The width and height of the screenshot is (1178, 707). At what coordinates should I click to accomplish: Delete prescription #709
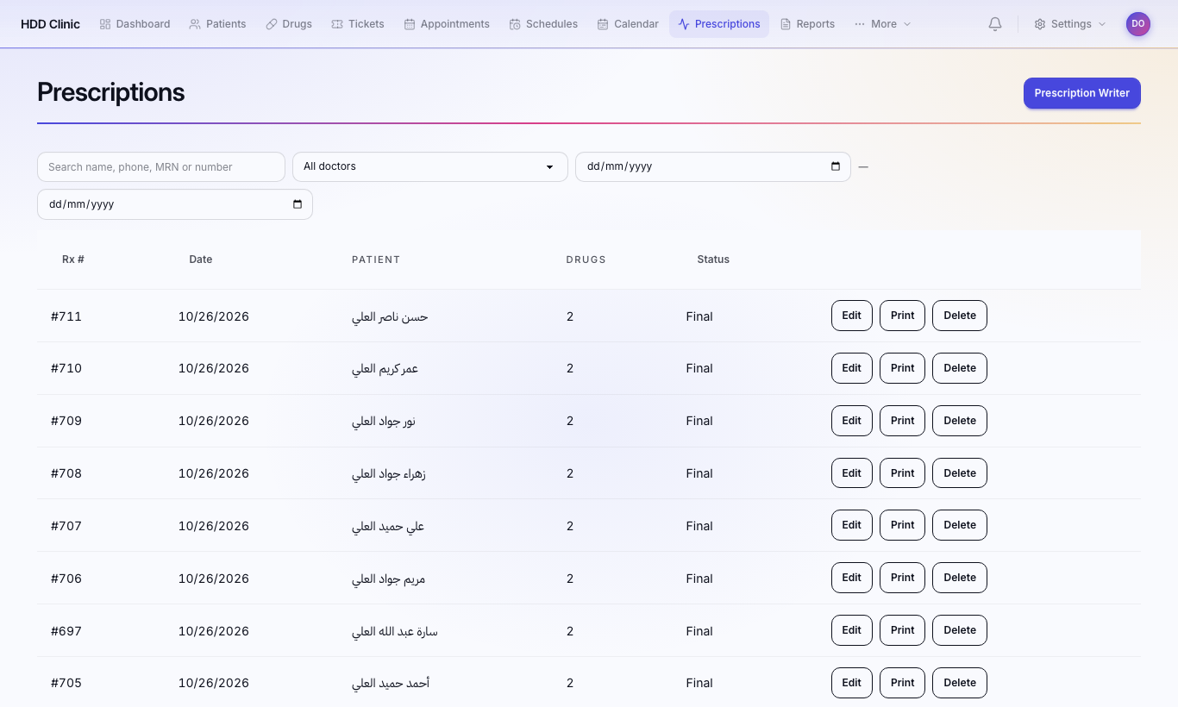[960, 421]
